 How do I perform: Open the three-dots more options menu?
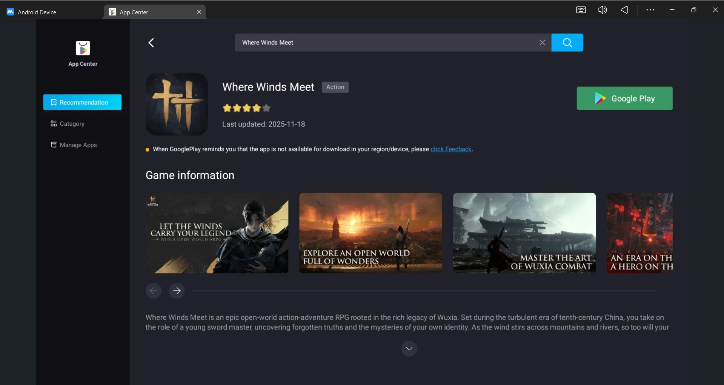650,10
